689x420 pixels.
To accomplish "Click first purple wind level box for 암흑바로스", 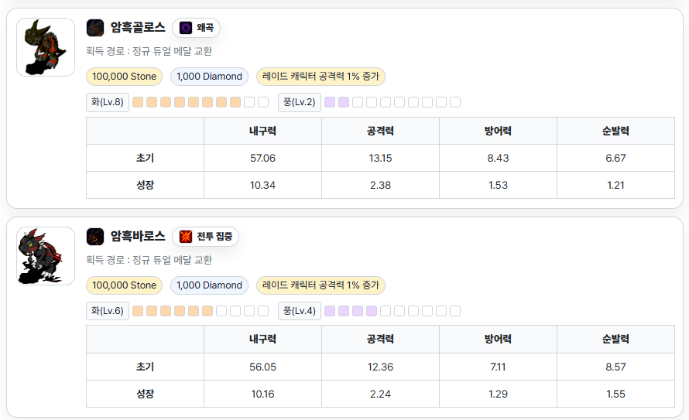I will (x=330, y=311).
